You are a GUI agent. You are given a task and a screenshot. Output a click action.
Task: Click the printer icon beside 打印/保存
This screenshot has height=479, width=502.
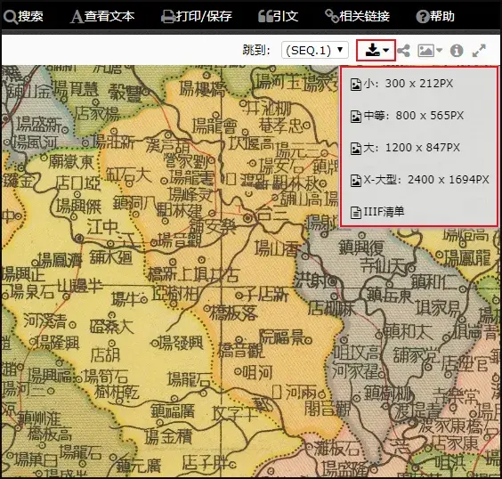(167, 17)
